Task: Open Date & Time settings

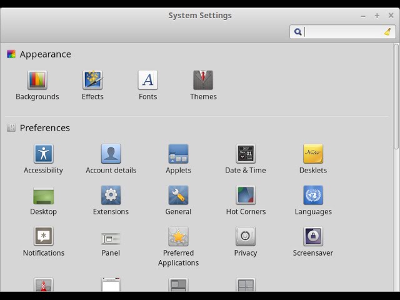Action: click(x=246, y=159)
